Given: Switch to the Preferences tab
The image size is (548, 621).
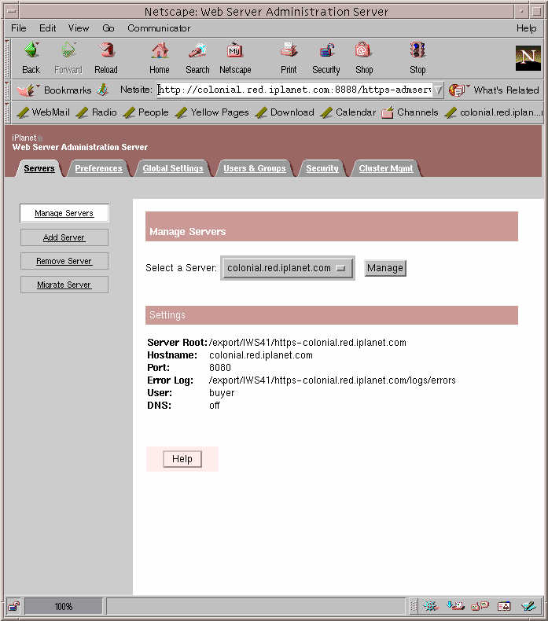Looking at the screenshot, I should (98, 168).
